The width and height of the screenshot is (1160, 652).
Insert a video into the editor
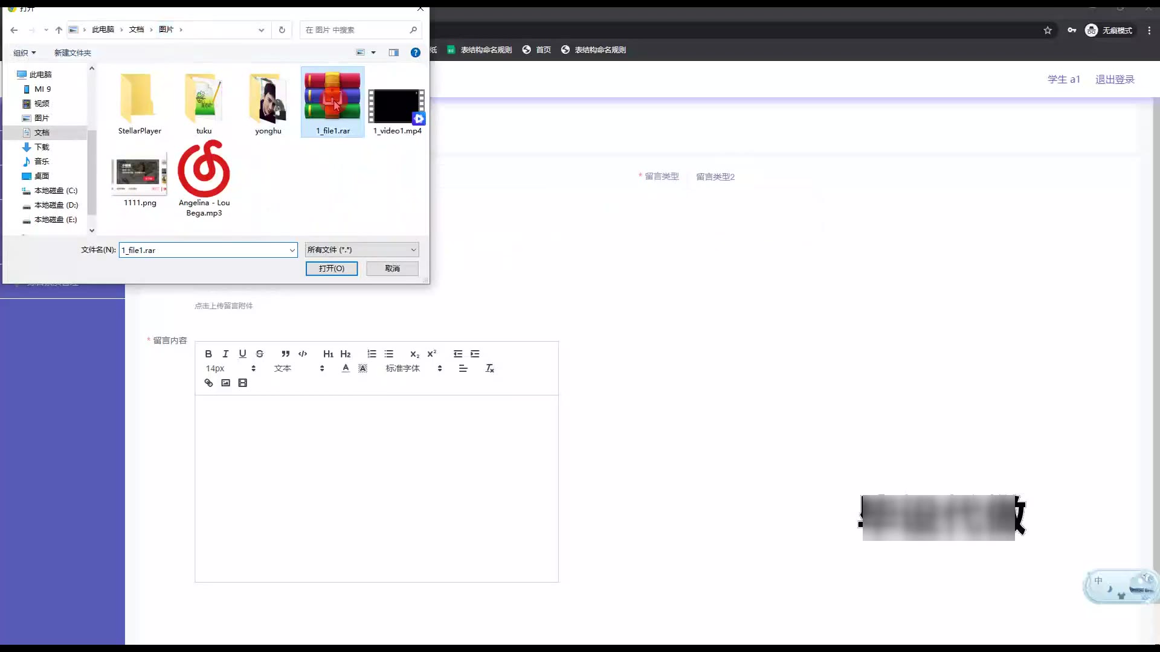coord(242,383)
